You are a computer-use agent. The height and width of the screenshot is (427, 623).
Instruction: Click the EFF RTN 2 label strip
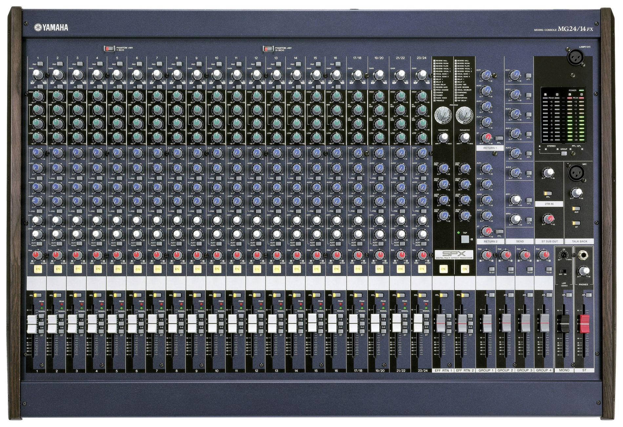465,370
